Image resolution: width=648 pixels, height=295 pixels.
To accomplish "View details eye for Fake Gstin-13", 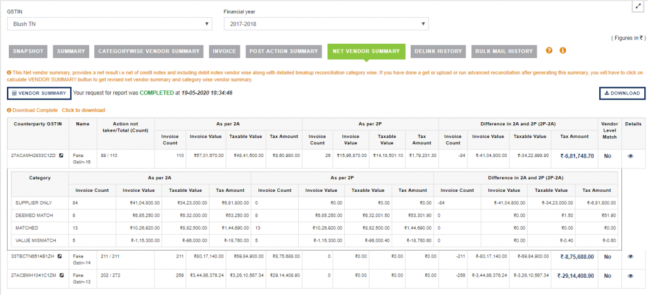I will tap(630, 275).
